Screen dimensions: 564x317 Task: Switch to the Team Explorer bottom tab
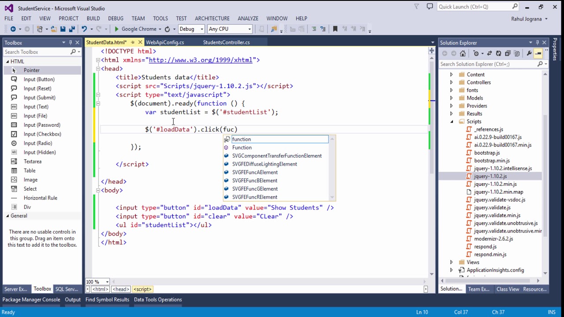(x=479, y=289)
